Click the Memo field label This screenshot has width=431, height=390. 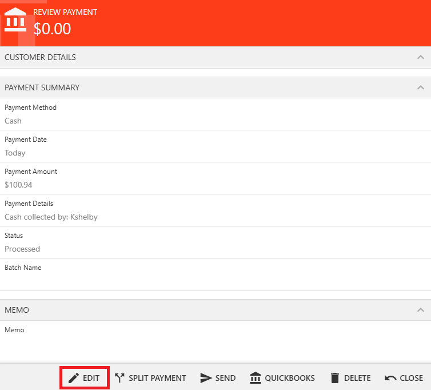tap(14, 330)
